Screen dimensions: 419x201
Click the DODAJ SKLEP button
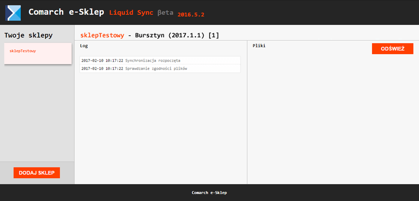coord(36,173)
